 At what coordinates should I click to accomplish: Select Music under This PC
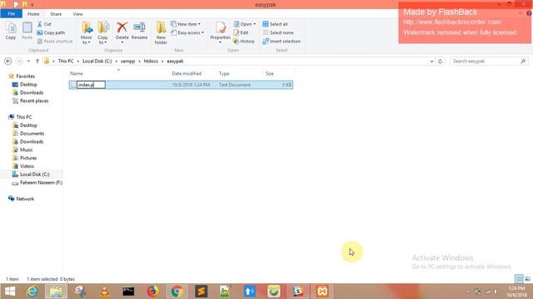[26, 149]
